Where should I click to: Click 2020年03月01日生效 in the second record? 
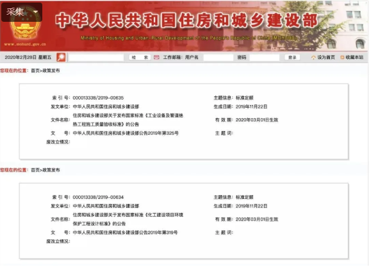click(257, 219)
